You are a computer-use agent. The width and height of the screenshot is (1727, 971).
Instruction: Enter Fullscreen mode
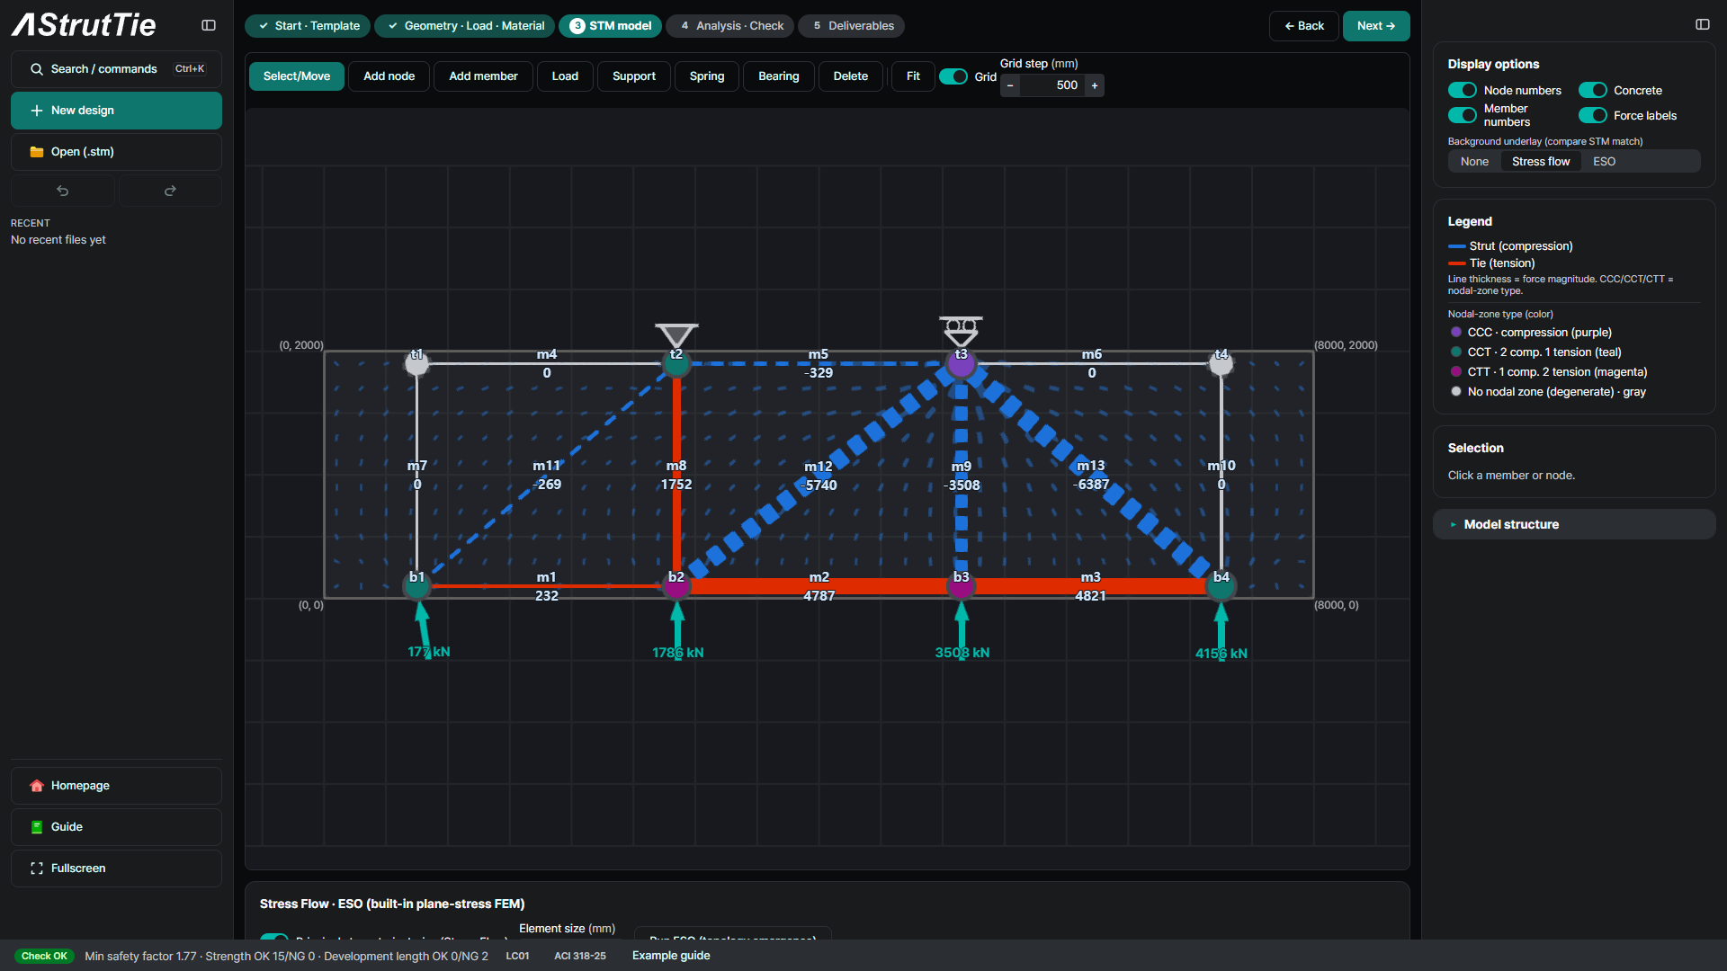(116, 869)
